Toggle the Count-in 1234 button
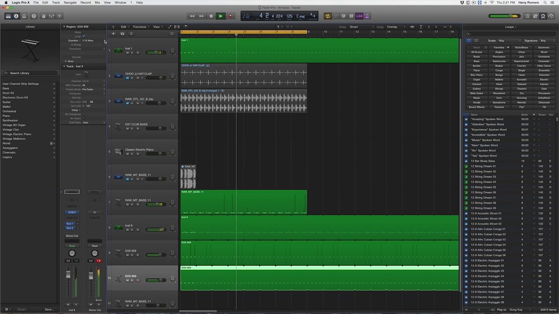Viewport: 559px width, 314px height. tap(359, 16)
